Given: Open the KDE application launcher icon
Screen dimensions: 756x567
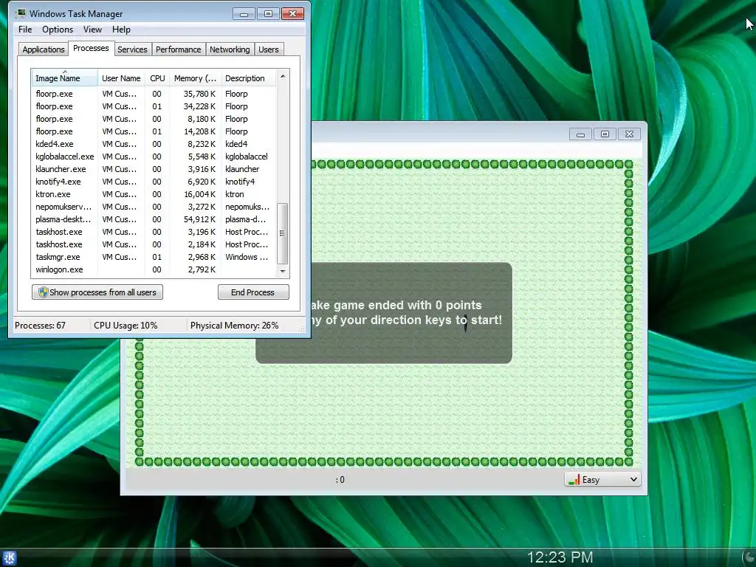Looking at the screenshot, I should click(9, 558).
